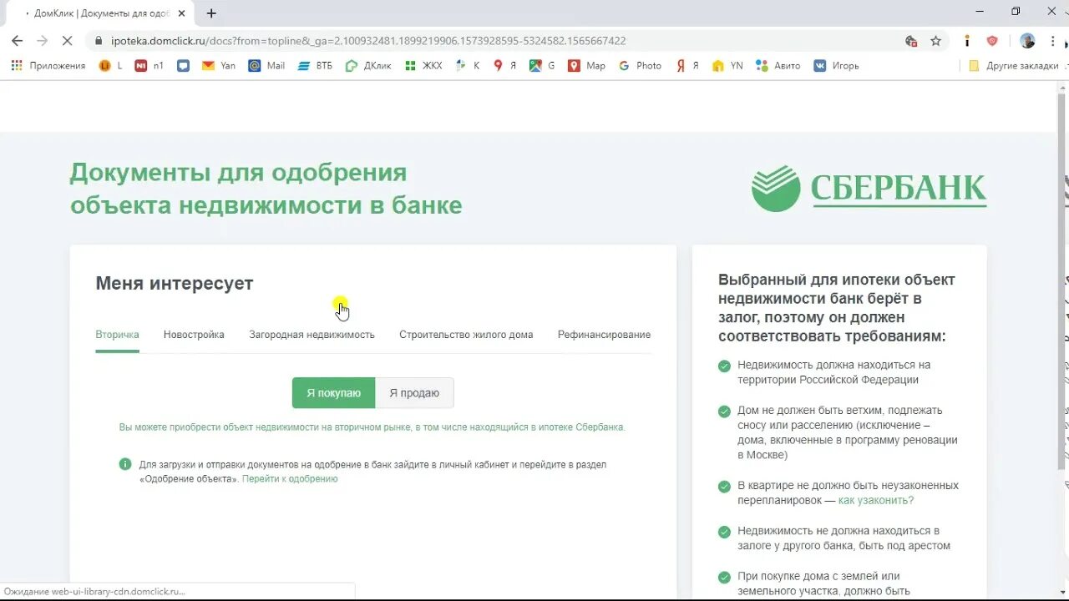Select the Загородная недвижимость tab
Viewport: 1069px width, 601px height.
click(x=312, y=335)
